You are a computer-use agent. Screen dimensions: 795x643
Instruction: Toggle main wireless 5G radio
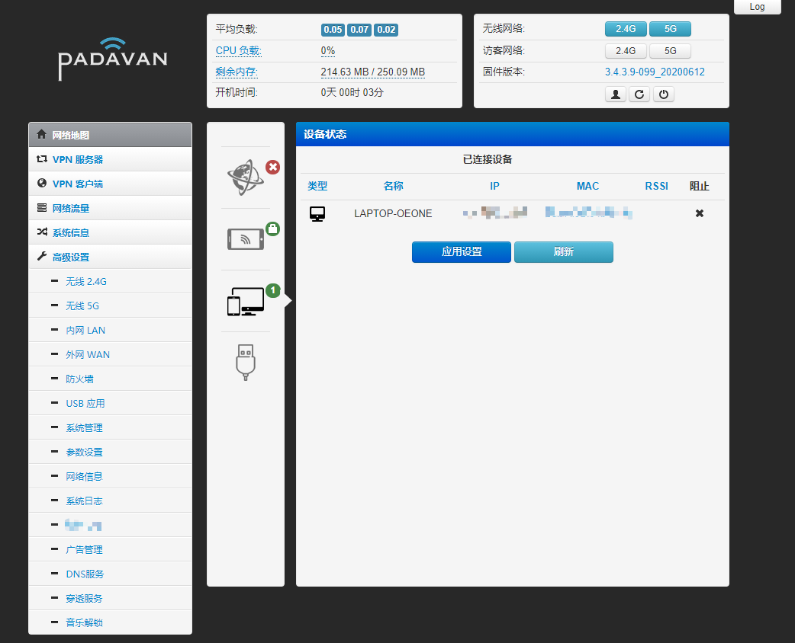(671, 29)
